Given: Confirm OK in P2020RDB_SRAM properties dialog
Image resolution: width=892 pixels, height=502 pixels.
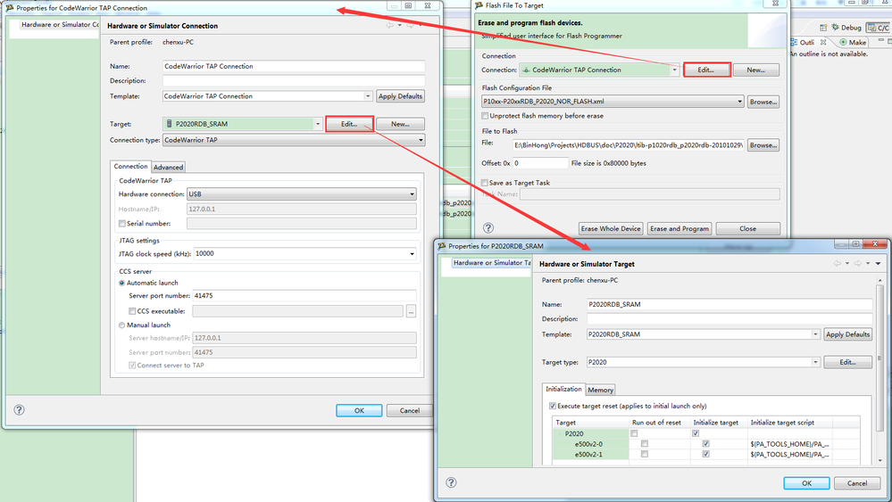Looking at the screenshot, I should tap(806, 482).
